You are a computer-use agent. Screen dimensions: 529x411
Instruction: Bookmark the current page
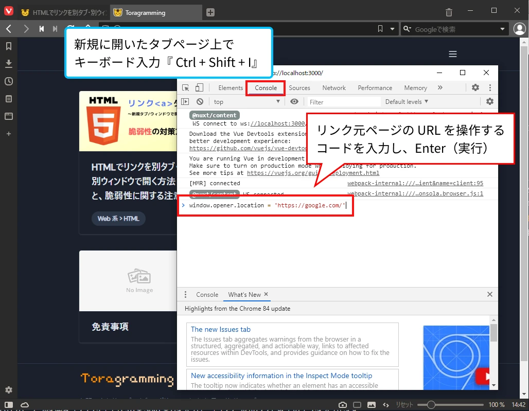[x=380, y=29]
